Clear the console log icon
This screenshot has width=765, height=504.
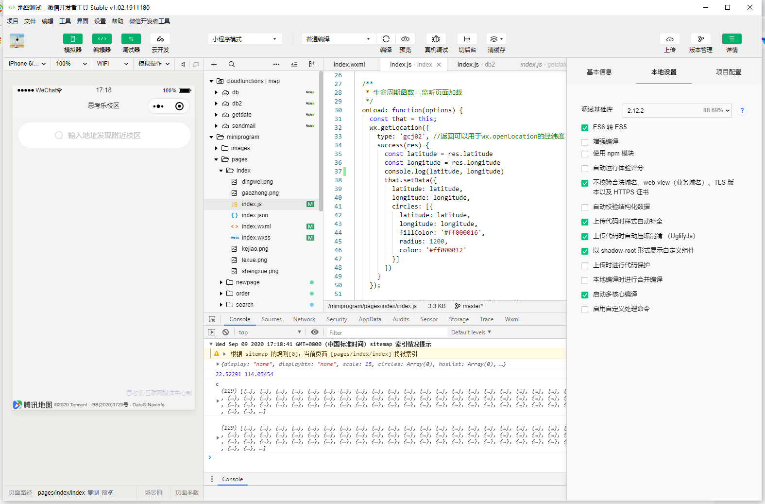tap(225, 332)
